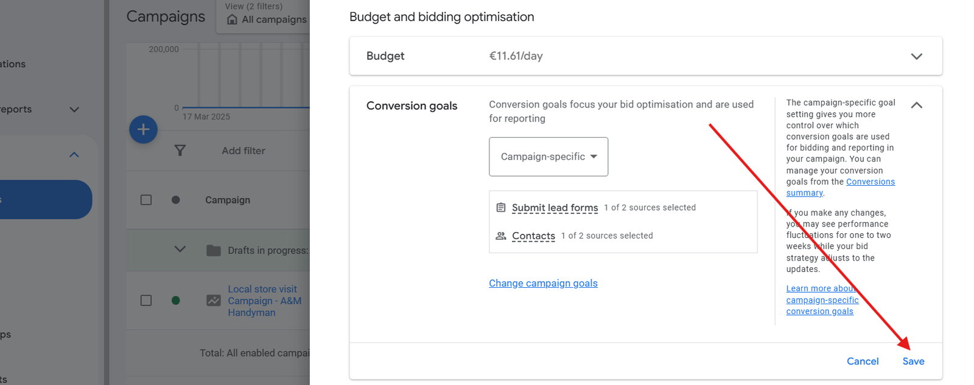The height and width of the screenshot is (385, 974).
Task: Open the Campaign-specific dropdown
Action: (x=548, y=157)
